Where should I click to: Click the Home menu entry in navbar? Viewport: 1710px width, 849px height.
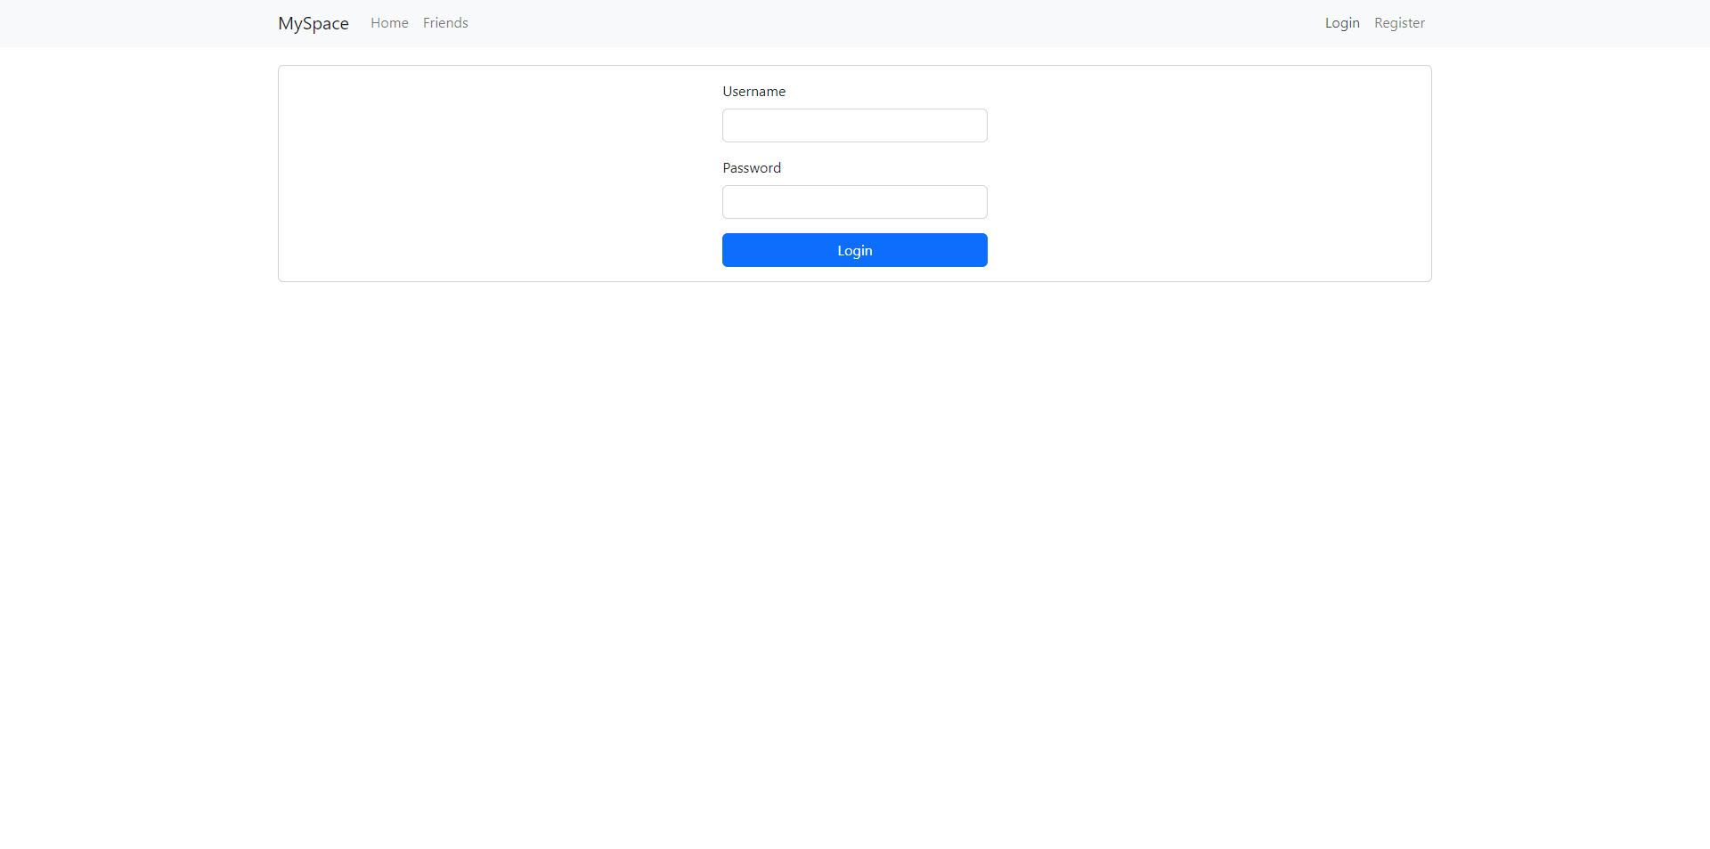click(389, 23)
